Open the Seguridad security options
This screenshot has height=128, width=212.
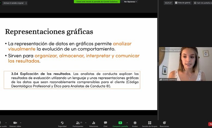62,123
